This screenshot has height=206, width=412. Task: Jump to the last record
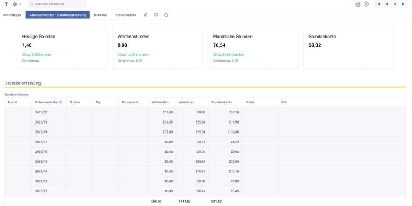[404, 4]
